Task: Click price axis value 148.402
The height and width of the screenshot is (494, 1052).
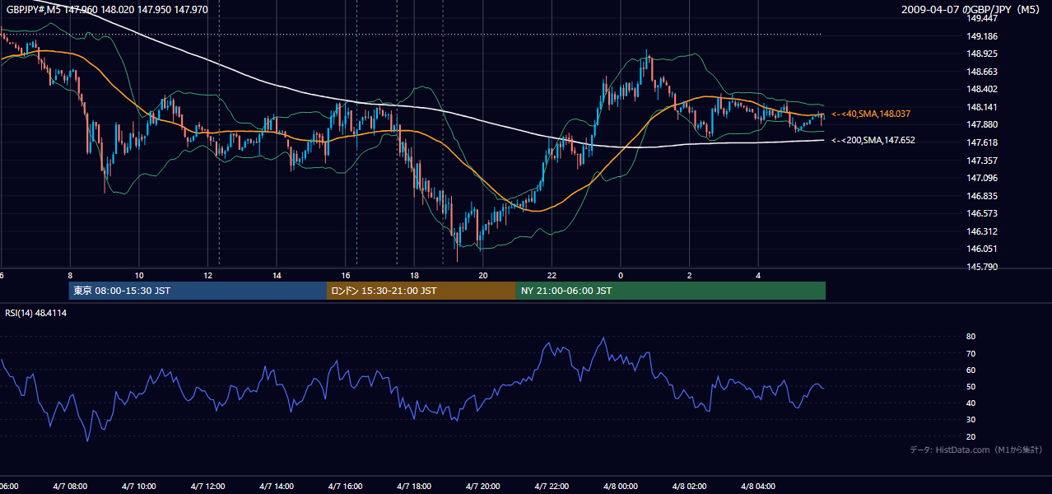Action: pos(982,89)
